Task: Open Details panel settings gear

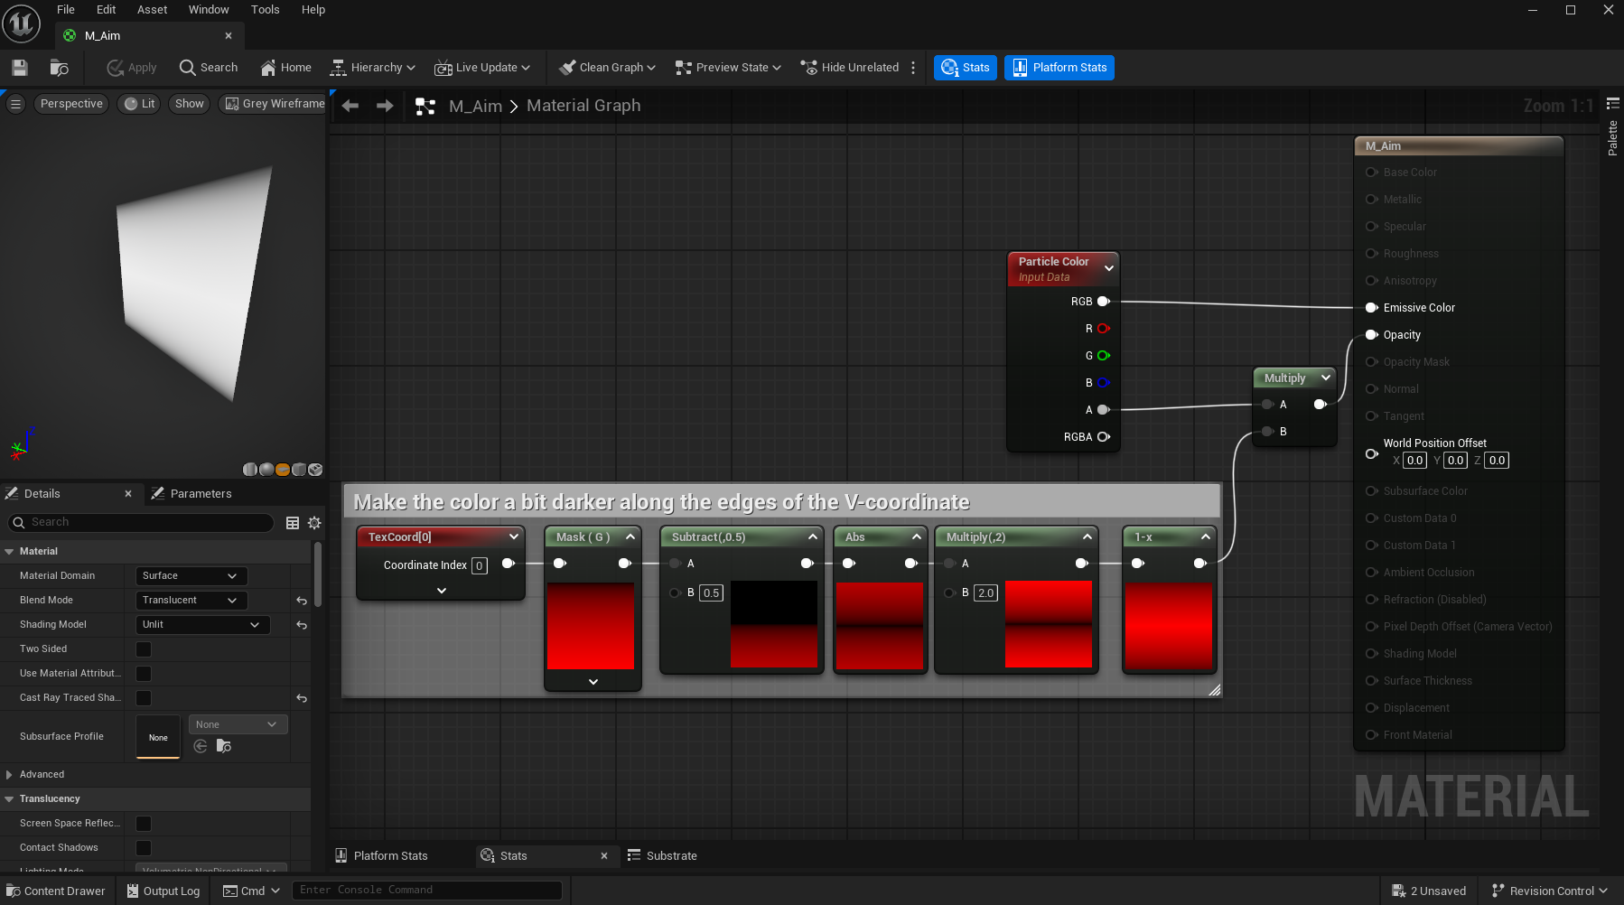Action: click(x=314, y=523)
